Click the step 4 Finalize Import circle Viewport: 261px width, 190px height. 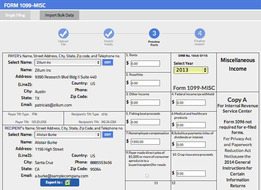pyautogui.click(x=200, y=34)
